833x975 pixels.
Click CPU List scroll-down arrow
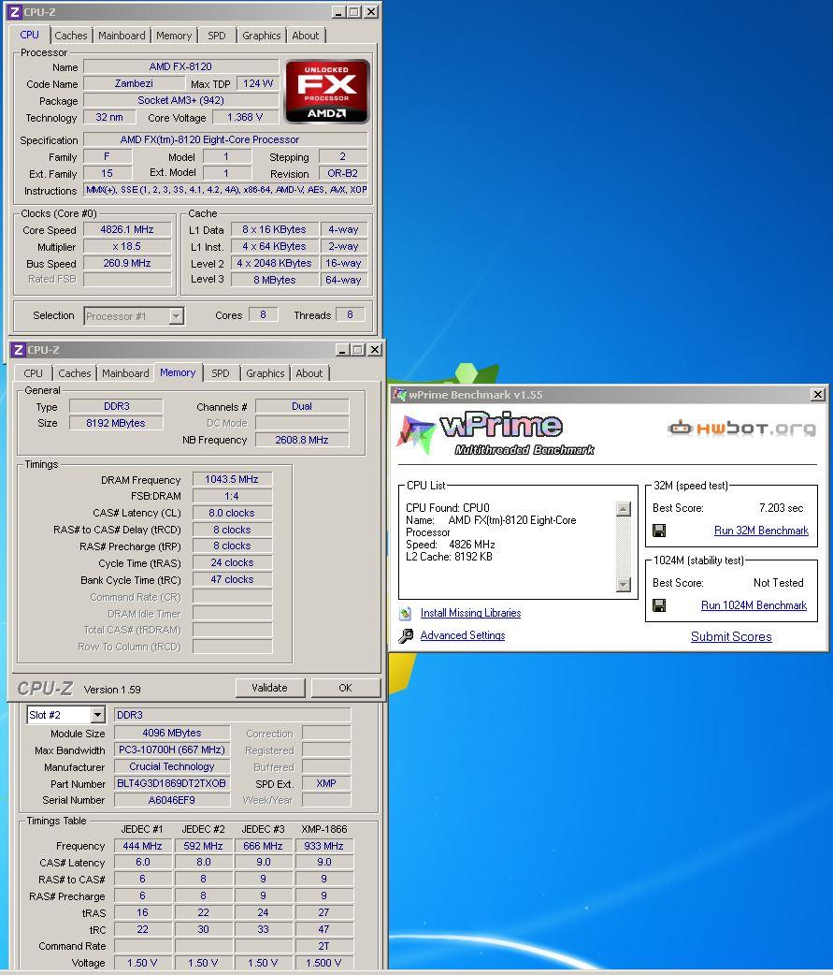point(623,585)
